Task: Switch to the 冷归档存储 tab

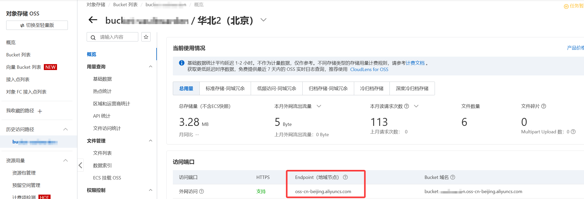Action: click(x=372, y=89)
